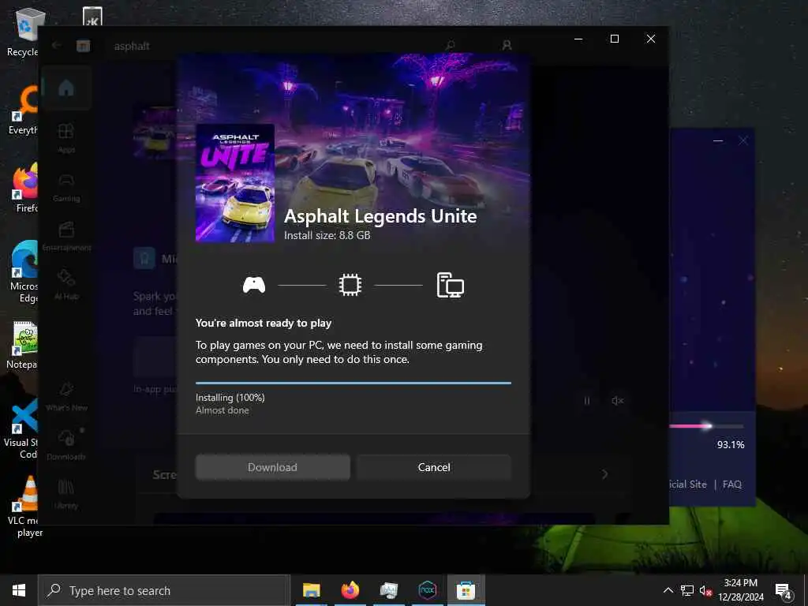This screenshot has height=606, width=808.
Task: Select the Everything desktop shortcut icon
Action: (x=24, y=110)
